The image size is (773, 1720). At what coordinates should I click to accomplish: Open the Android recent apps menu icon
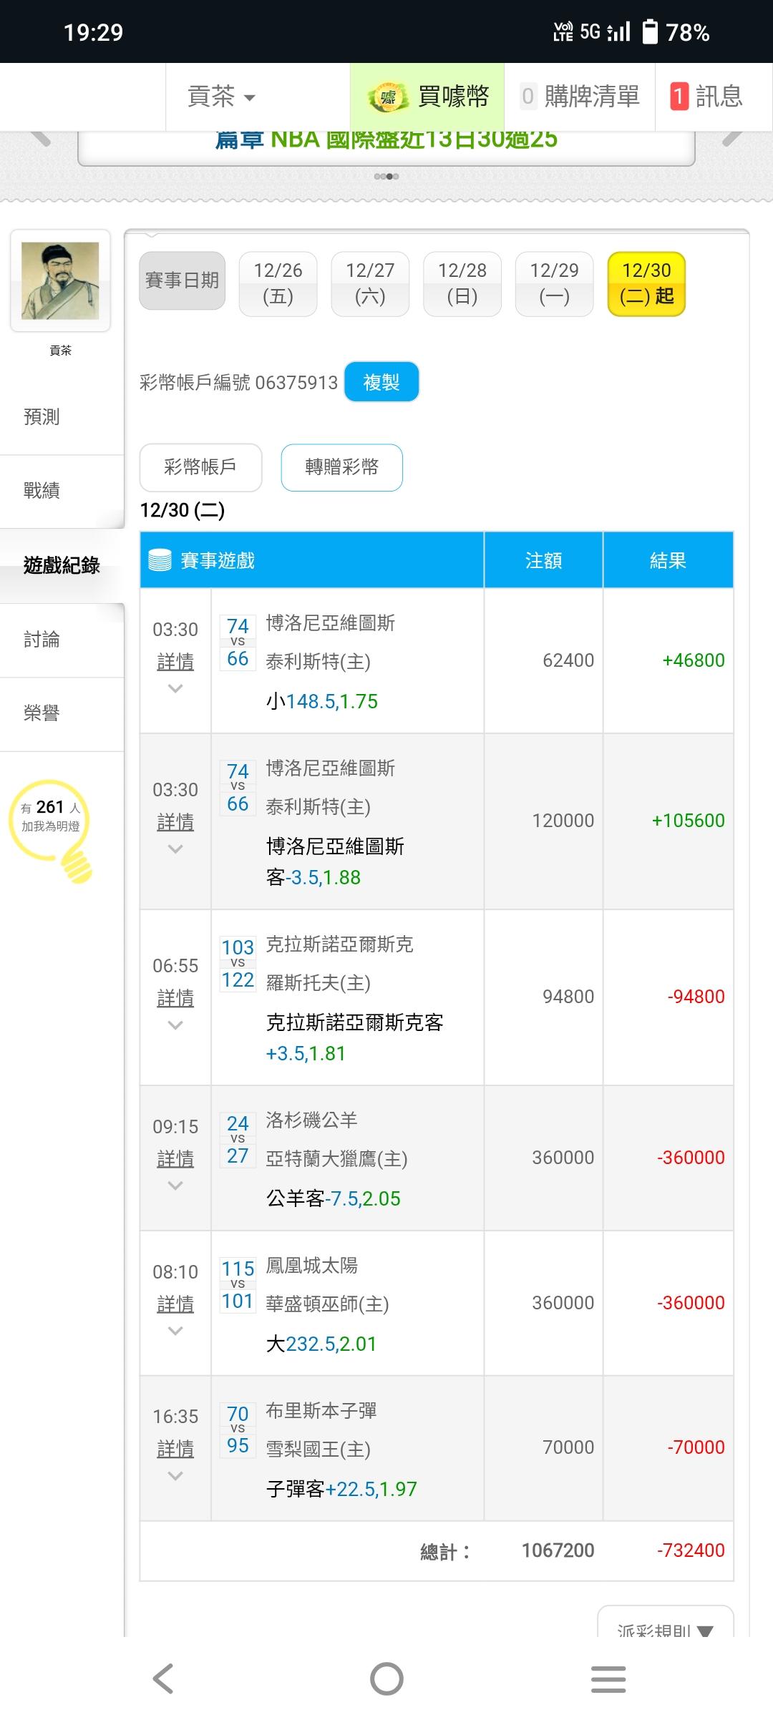tap(608, 1679)
